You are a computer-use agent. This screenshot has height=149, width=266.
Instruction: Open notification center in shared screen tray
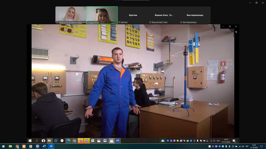[234, 141]
